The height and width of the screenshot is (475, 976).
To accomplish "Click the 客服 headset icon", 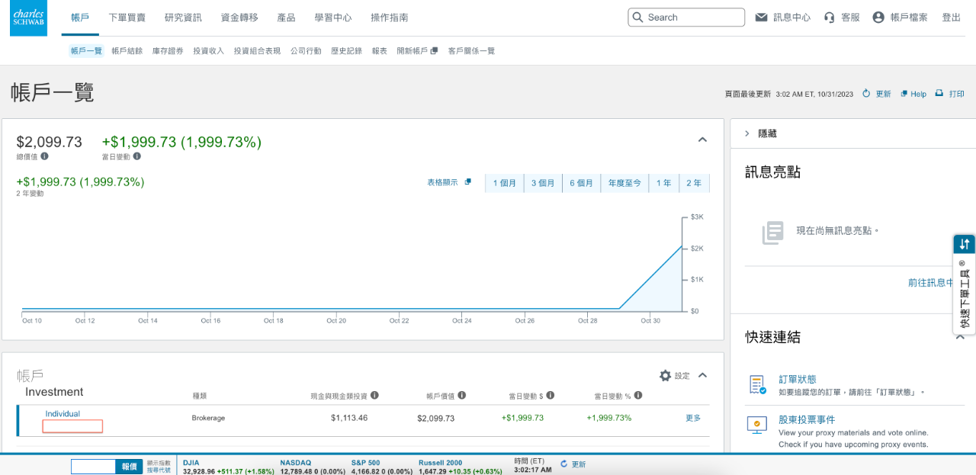I will point(830,18).
